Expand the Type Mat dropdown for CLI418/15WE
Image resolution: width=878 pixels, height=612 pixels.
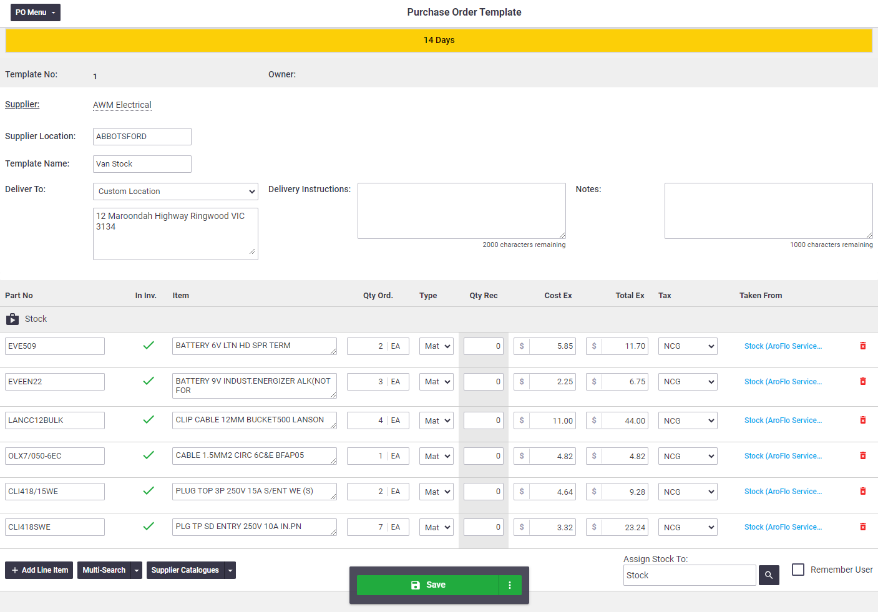[436, 492]
